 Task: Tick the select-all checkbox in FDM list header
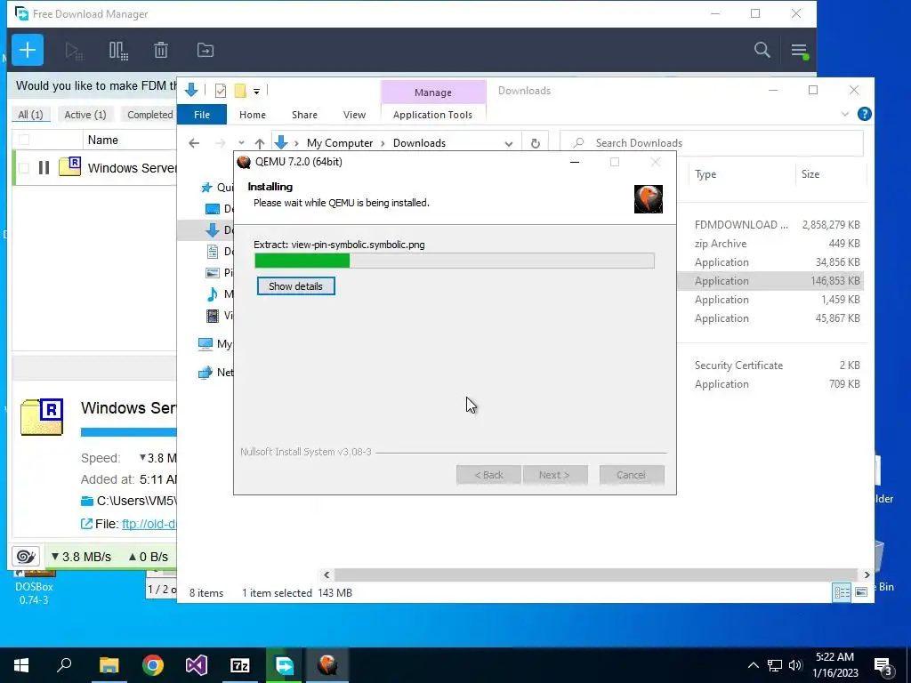(x=24, y=140)
